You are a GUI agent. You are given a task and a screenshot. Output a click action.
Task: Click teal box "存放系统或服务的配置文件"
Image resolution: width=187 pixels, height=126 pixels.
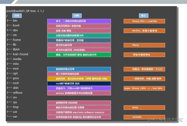[79, 35]
